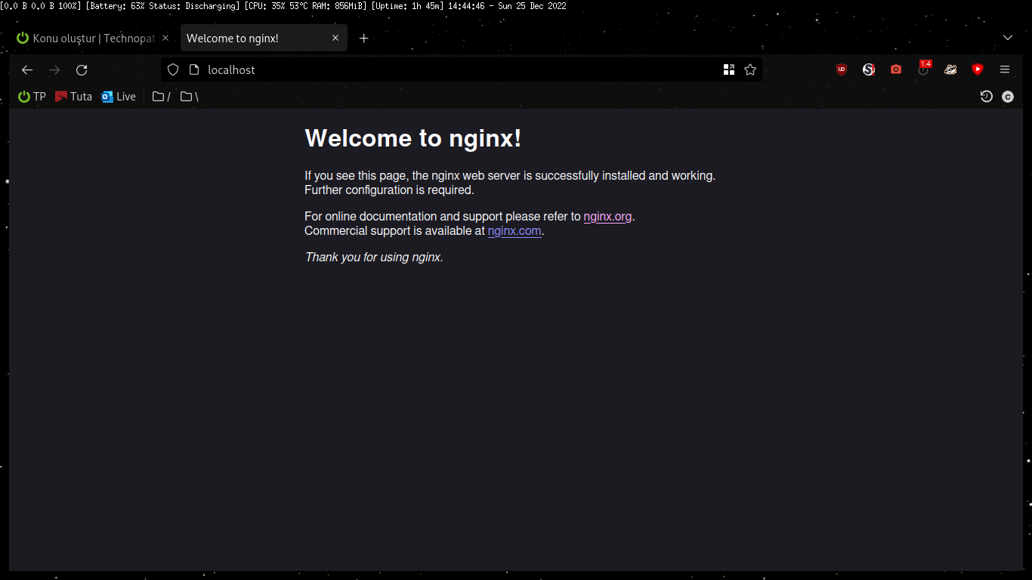The height and width of the screenshot is (580, 1032).
Task: Focus the localhost address bar
Action: tap(461, 70)
